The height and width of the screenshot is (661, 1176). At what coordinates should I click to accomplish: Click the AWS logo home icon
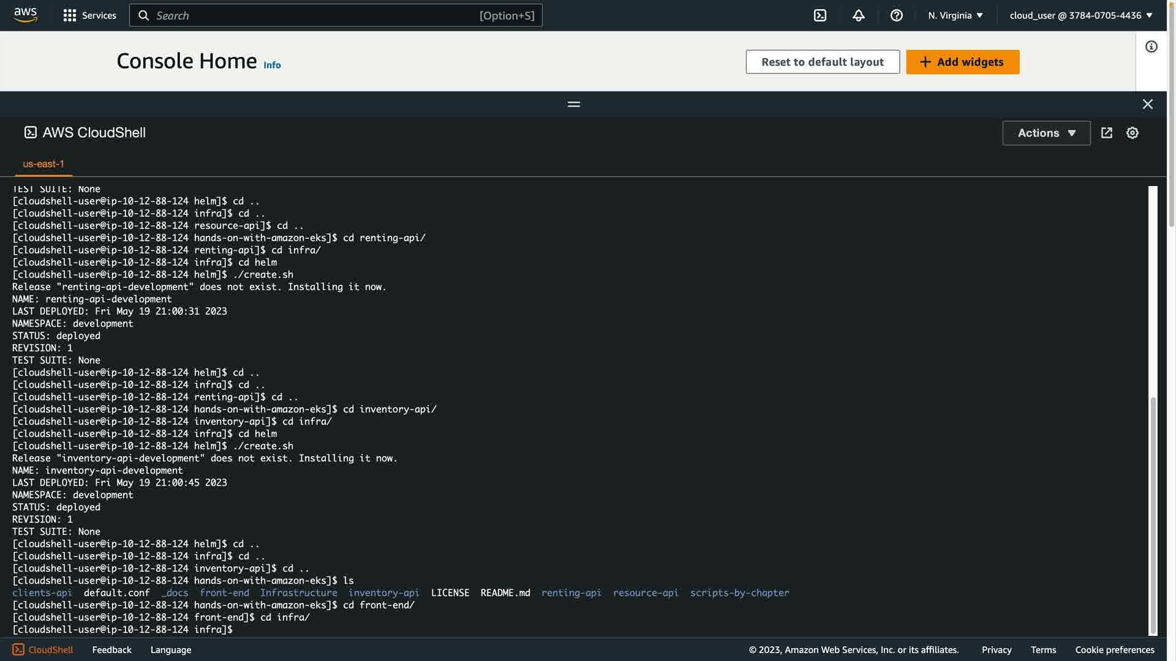[x=25, y=15]
